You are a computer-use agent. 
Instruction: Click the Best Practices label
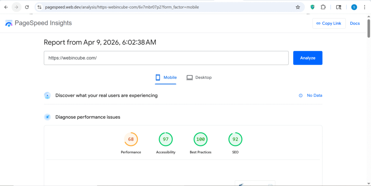point(200,152)
